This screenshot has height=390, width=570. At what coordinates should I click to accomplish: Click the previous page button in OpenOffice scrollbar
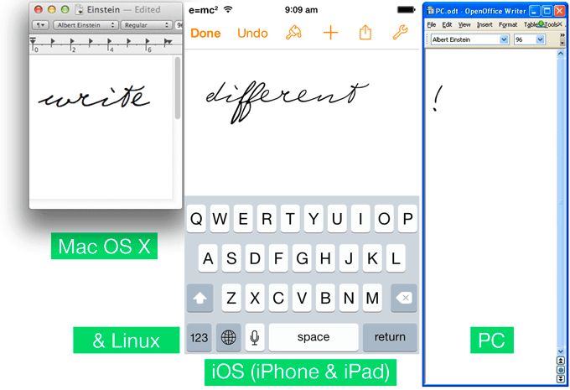(x=561, y=361)
